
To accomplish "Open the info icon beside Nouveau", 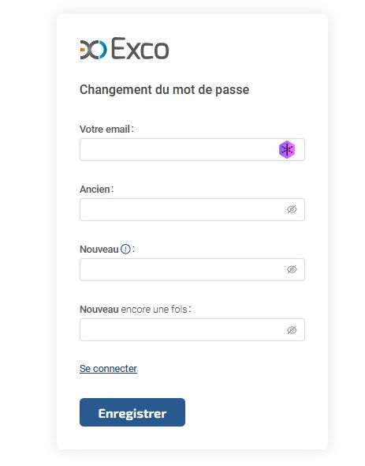I will tap(125, 249).
